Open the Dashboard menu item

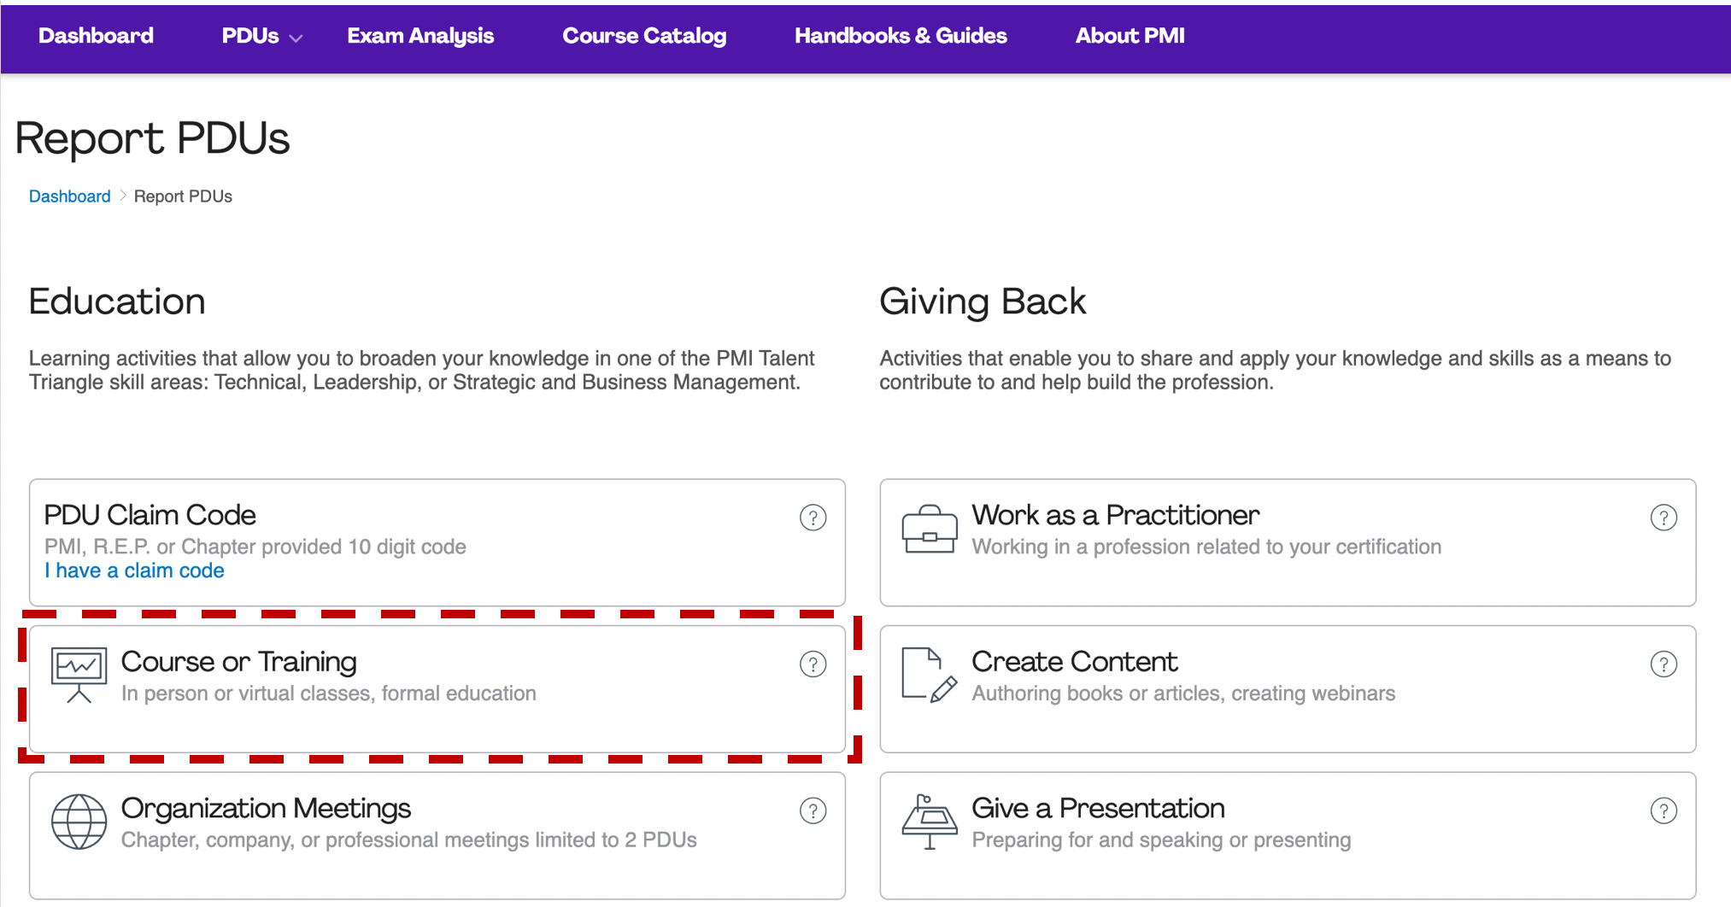[96, 36]
